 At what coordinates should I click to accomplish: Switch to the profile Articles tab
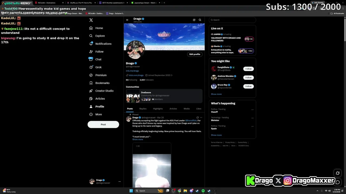coord(173,109)
